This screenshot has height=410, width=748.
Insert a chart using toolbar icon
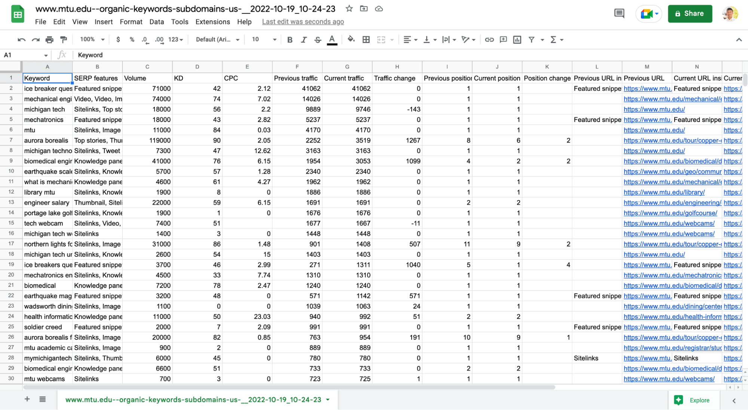517,40
